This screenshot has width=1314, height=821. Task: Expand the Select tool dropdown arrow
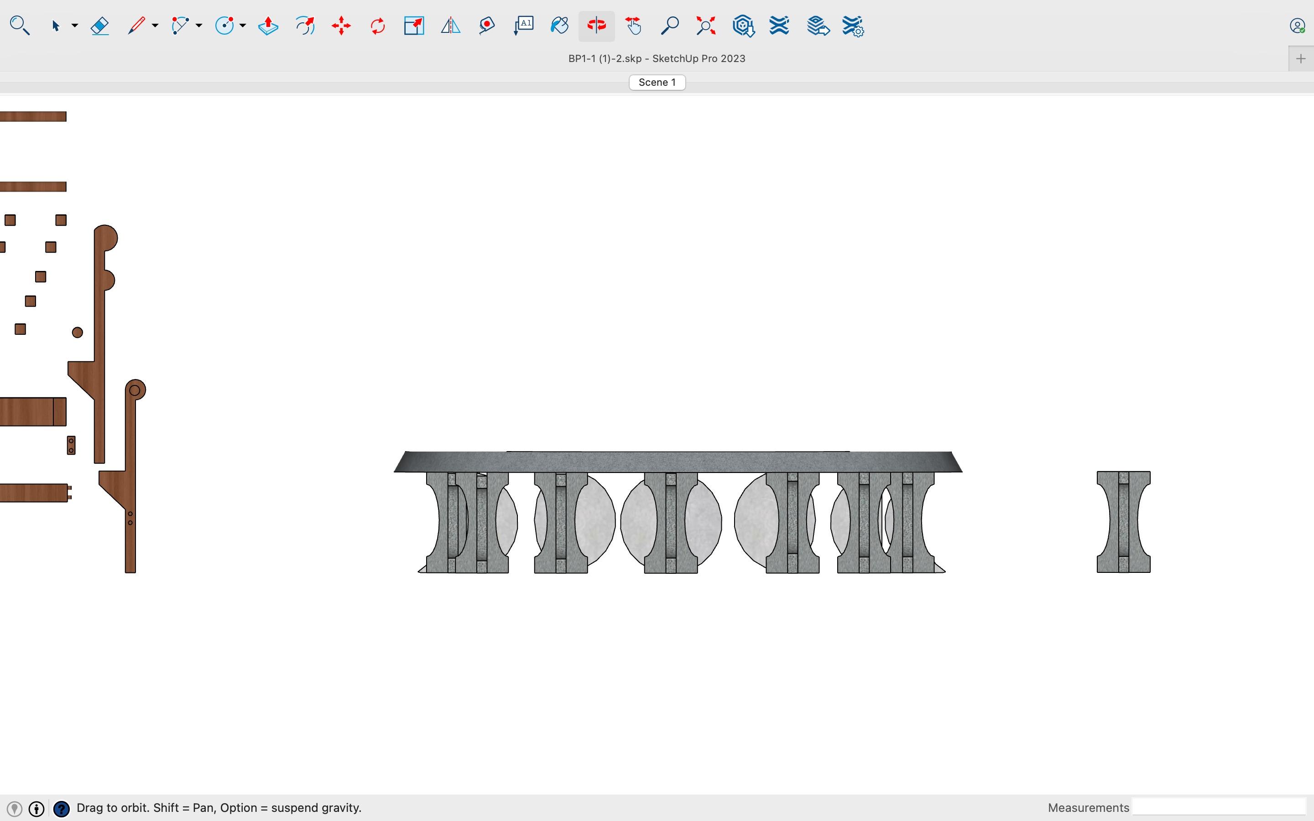[75, 26]
